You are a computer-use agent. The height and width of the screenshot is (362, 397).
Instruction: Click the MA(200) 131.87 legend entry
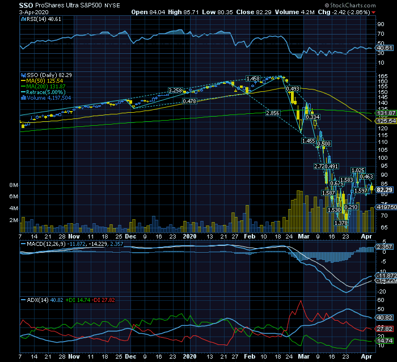(46, 87)
